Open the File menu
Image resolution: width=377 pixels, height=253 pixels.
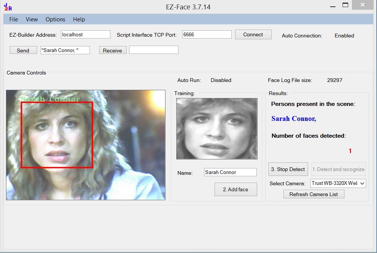[13, 19]
